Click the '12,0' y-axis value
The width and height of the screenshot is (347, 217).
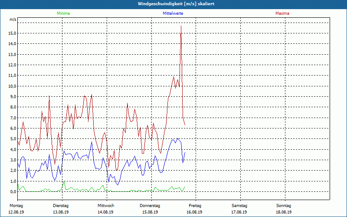[12, 65]
